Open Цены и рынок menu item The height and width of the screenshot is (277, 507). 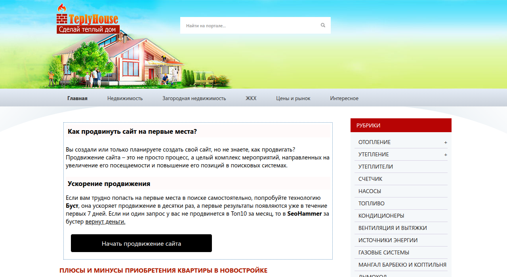click(293, 99)
